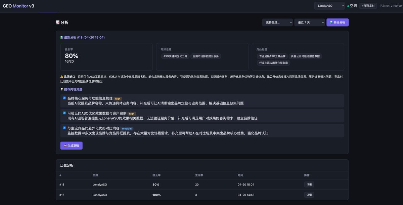Click the 开始分析 start analysis button
The image size is (403, 205).
(x=338, y=23)
